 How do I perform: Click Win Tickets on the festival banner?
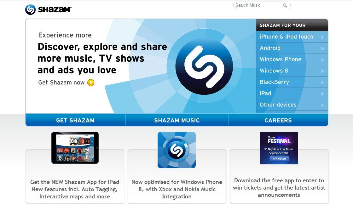click(x=279, y=159)
